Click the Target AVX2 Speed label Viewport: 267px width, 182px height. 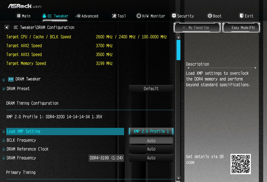coord(24,46)
